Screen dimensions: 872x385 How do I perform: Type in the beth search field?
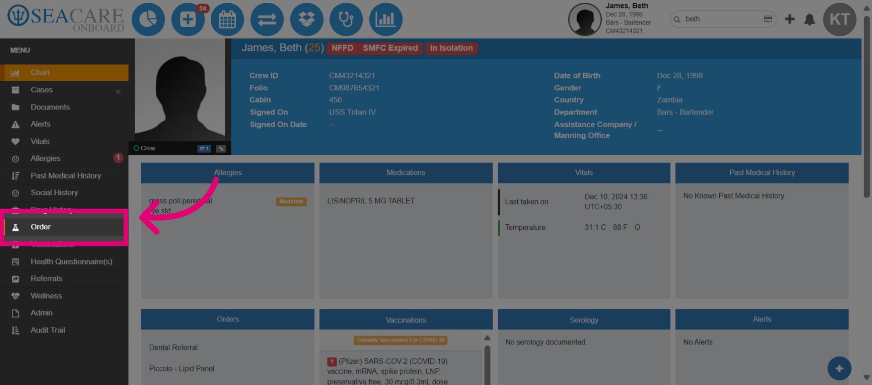[722, 19]
